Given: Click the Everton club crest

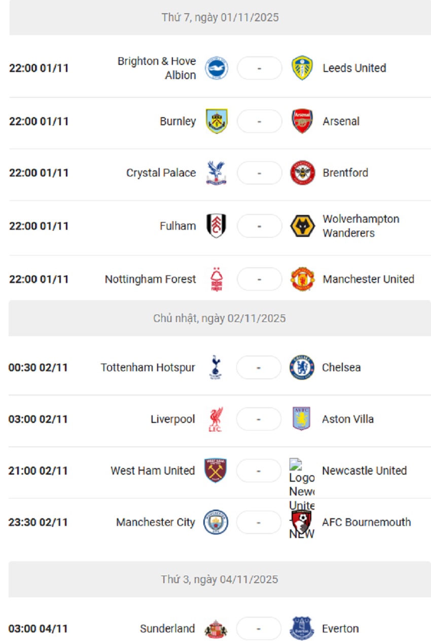Looking at the screenshot, I should tap(302, 629).
